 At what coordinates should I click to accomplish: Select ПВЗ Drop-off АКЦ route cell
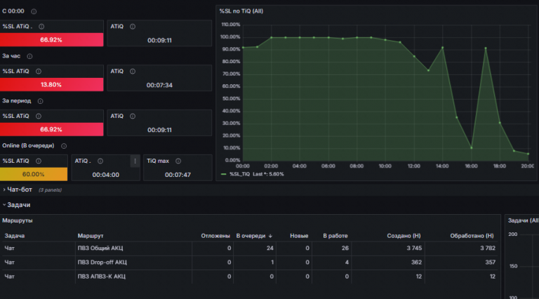click(102, 263)
